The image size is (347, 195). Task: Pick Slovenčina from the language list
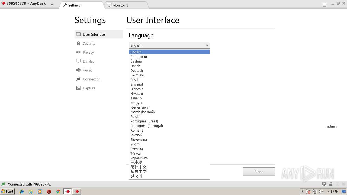point(169,139)
